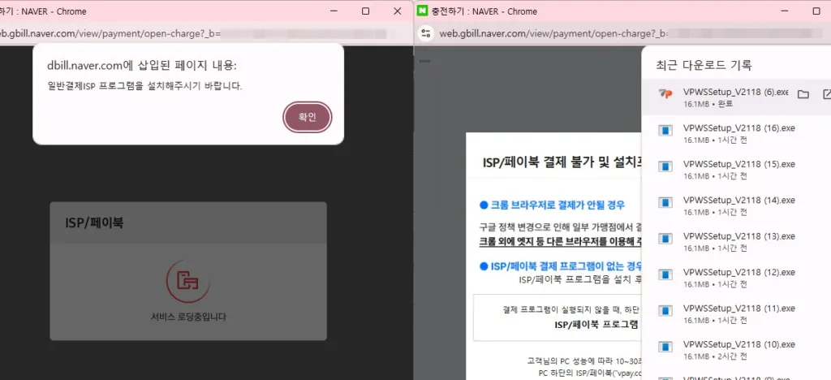Click the 확인 button in the alert dialog
The height and width of the screenshot is (380, 831).
pyautogui.click(x=308, y=117)
